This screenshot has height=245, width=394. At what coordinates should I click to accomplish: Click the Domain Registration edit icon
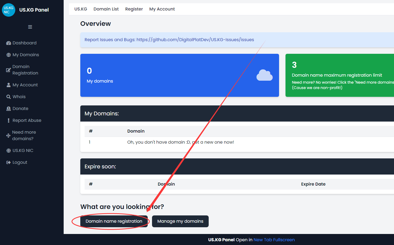point(9,70)
